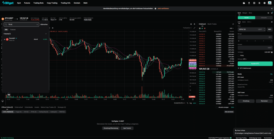Screen dimensions: 274x139
Task: Open the TradingView chart type dropdown
Action: tap(187, 28)
